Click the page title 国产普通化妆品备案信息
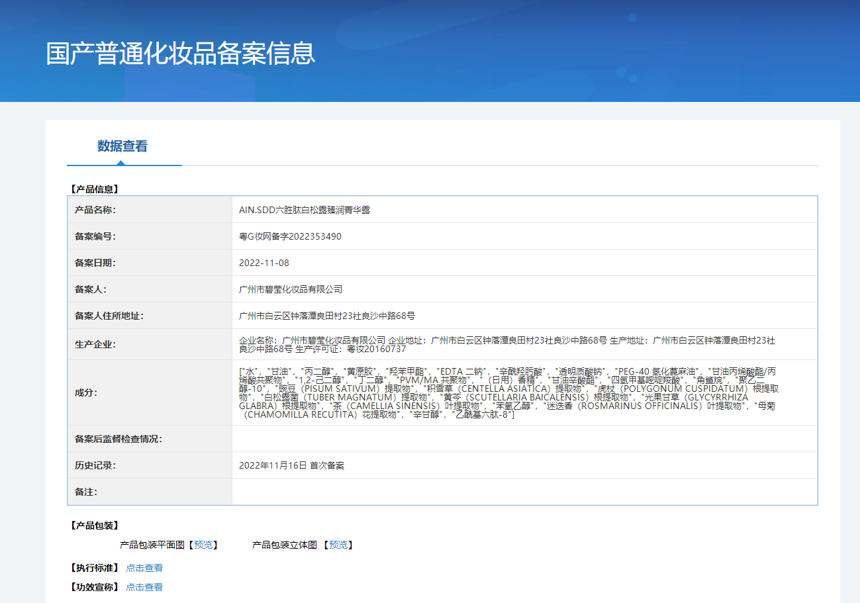 click(x=181, y=54)
